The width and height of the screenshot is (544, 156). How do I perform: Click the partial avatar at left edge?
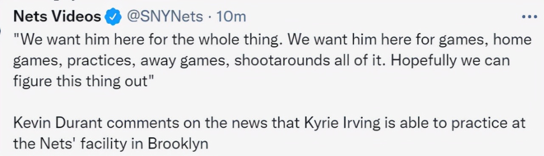(x=1, y=32)
